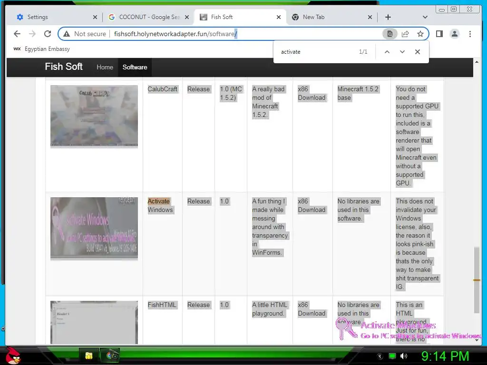
Task: Open the Chrome profile avatar
Action: pos(454,34)
